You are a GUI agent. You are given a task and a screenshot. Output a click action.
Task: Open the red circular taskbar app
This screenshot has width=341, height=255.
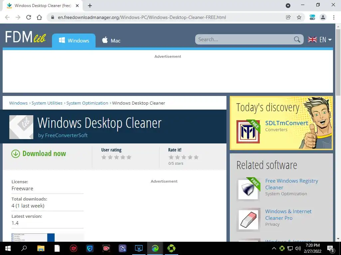pyautogui.click(x=74, y=248)
